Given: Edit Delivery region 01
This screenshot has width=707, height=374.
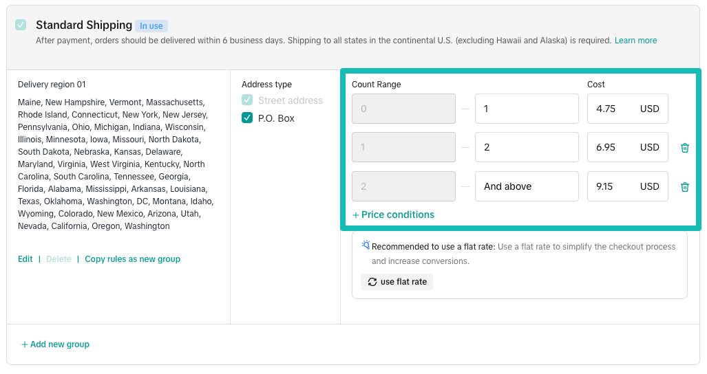Looking at the screenshot, I should pos(25,259).
